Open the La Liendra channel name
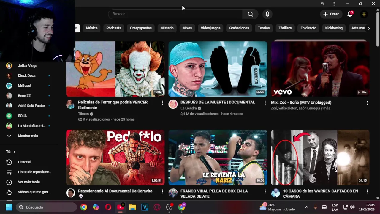Image resolution: width=380 pixels, height=214 pixels. pos(189,108)
